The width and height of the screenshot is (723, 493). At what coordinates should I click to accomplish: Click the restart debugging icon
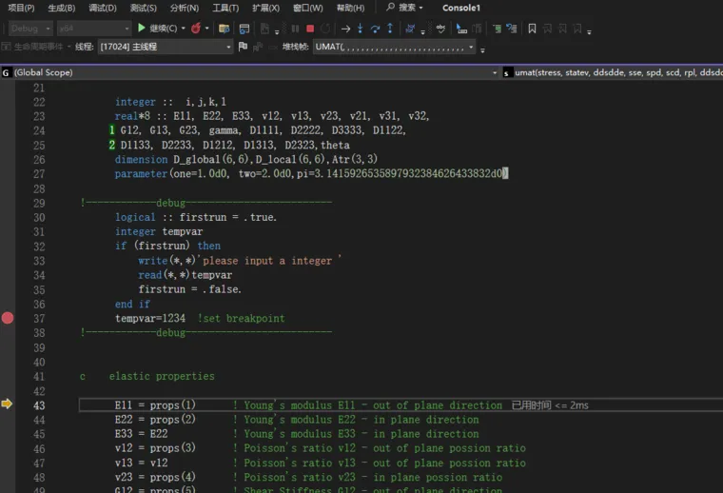click(325, 29)
